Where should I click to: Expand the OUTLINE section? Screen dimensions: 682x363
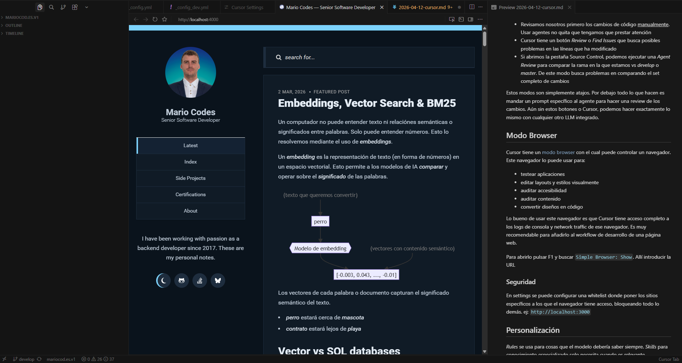click(14, 25)
